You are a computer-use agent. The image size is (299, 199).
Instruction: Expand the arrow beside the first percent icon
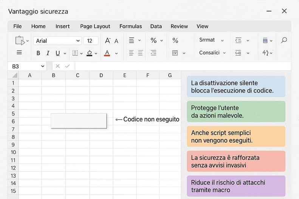pyautogui.click(x=161, y=40)
